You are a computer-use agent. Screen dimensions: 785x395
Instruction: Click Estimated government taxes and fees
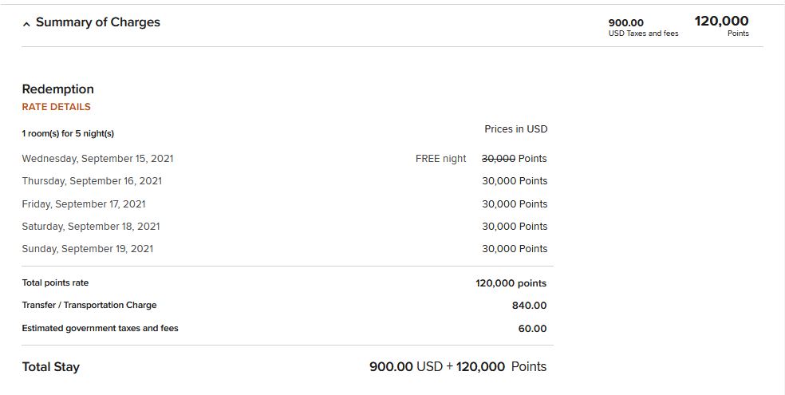(101, 329)
